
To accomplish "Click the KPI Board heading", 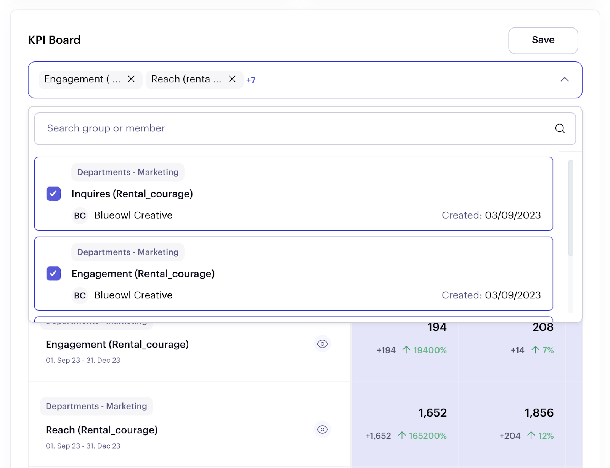I will (54, 40).
